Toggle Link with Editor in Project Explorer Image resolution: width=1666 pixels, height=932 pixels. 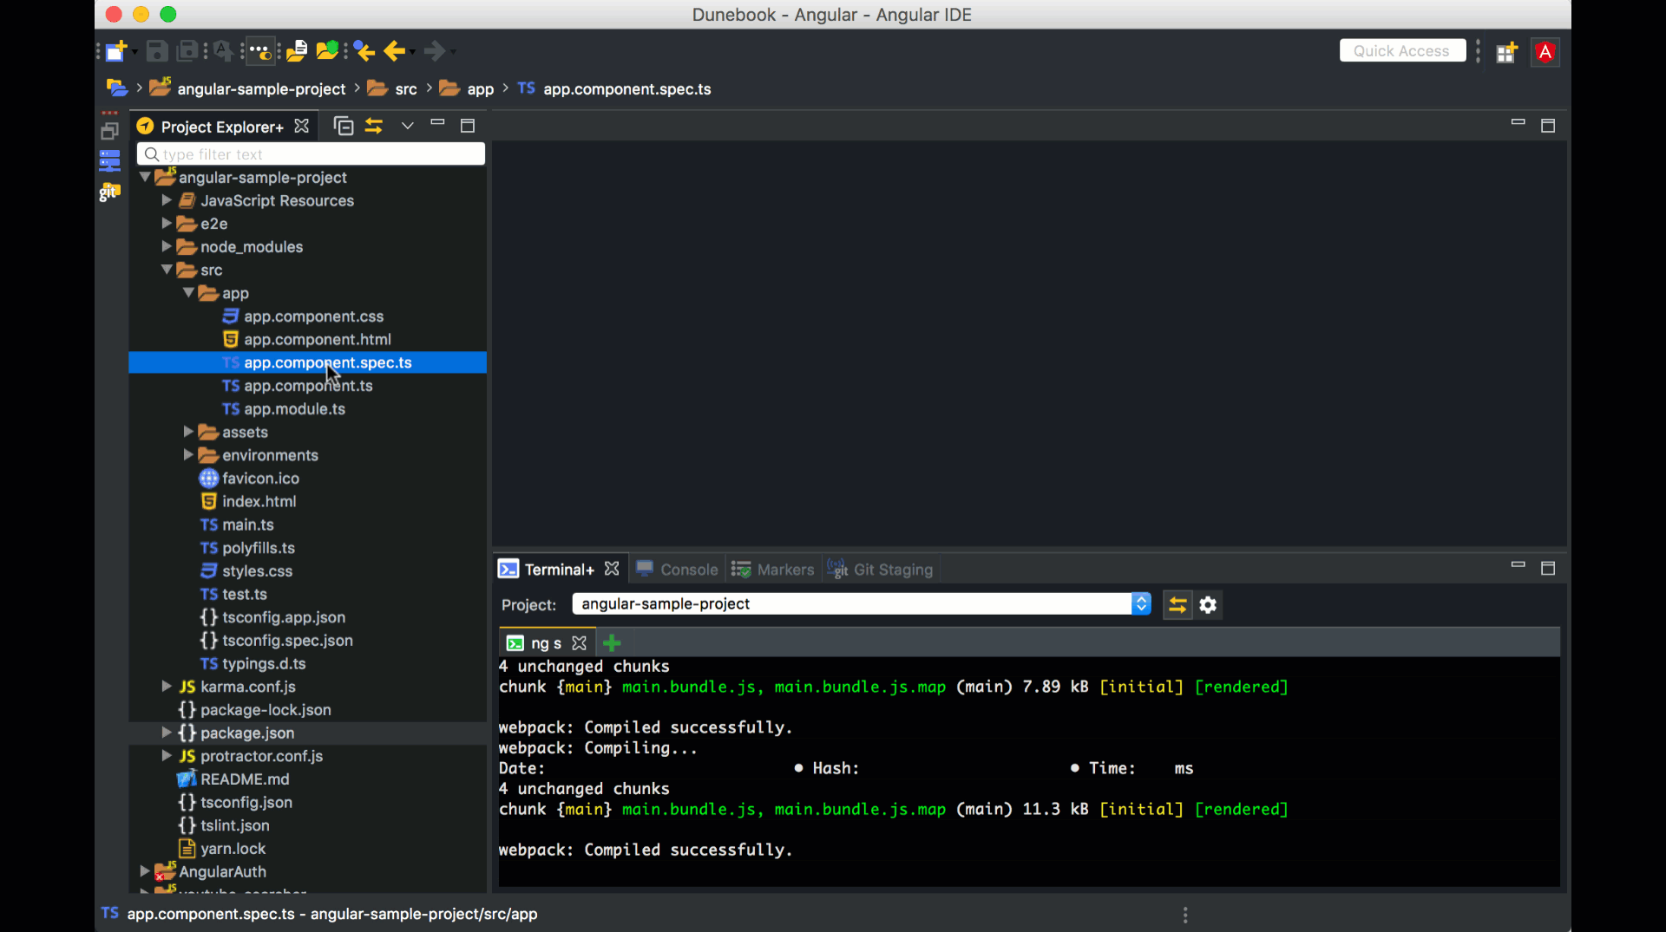pyautogui.click(x=374, y=127)
